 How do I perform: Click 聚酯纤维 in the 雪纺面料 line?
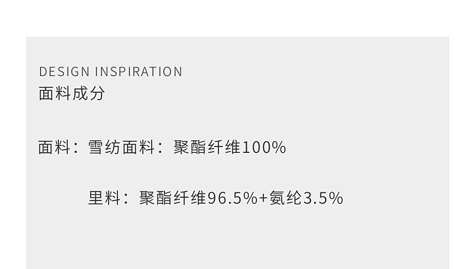[207, 147]
